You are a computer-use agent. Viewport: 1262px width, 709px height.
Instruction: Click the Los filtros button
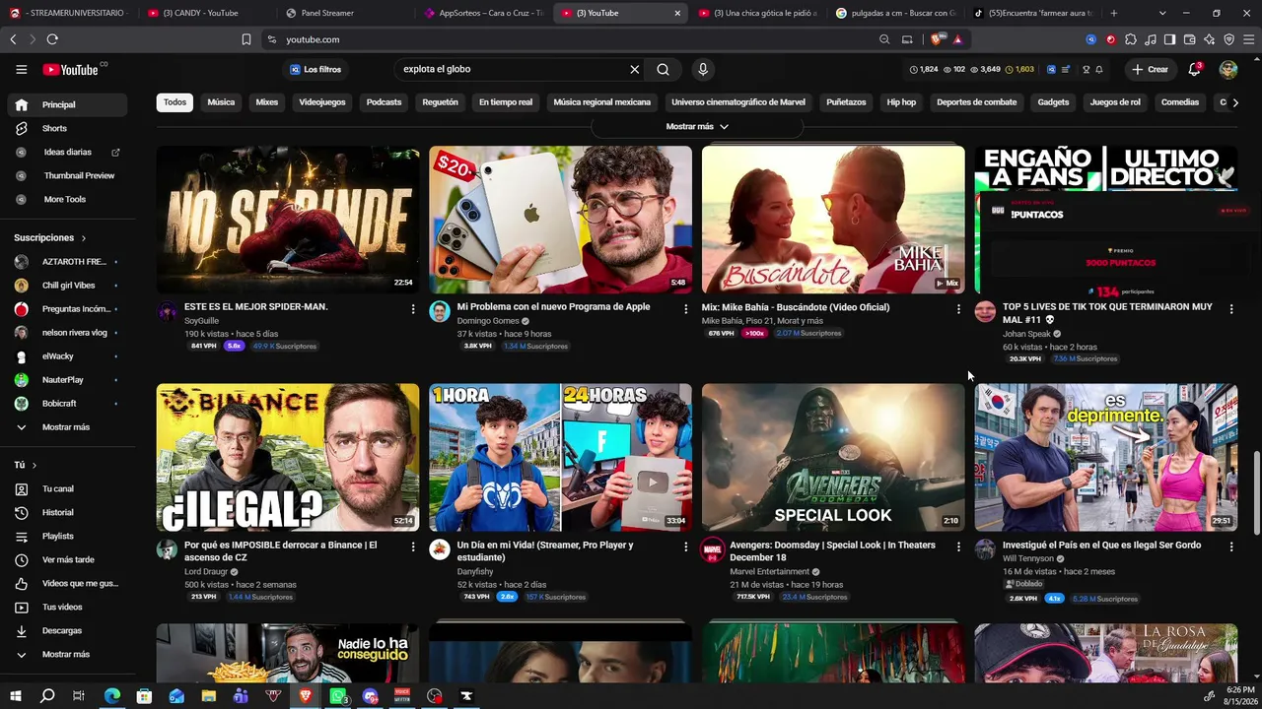pyautogui.click(x=315, y=70)
